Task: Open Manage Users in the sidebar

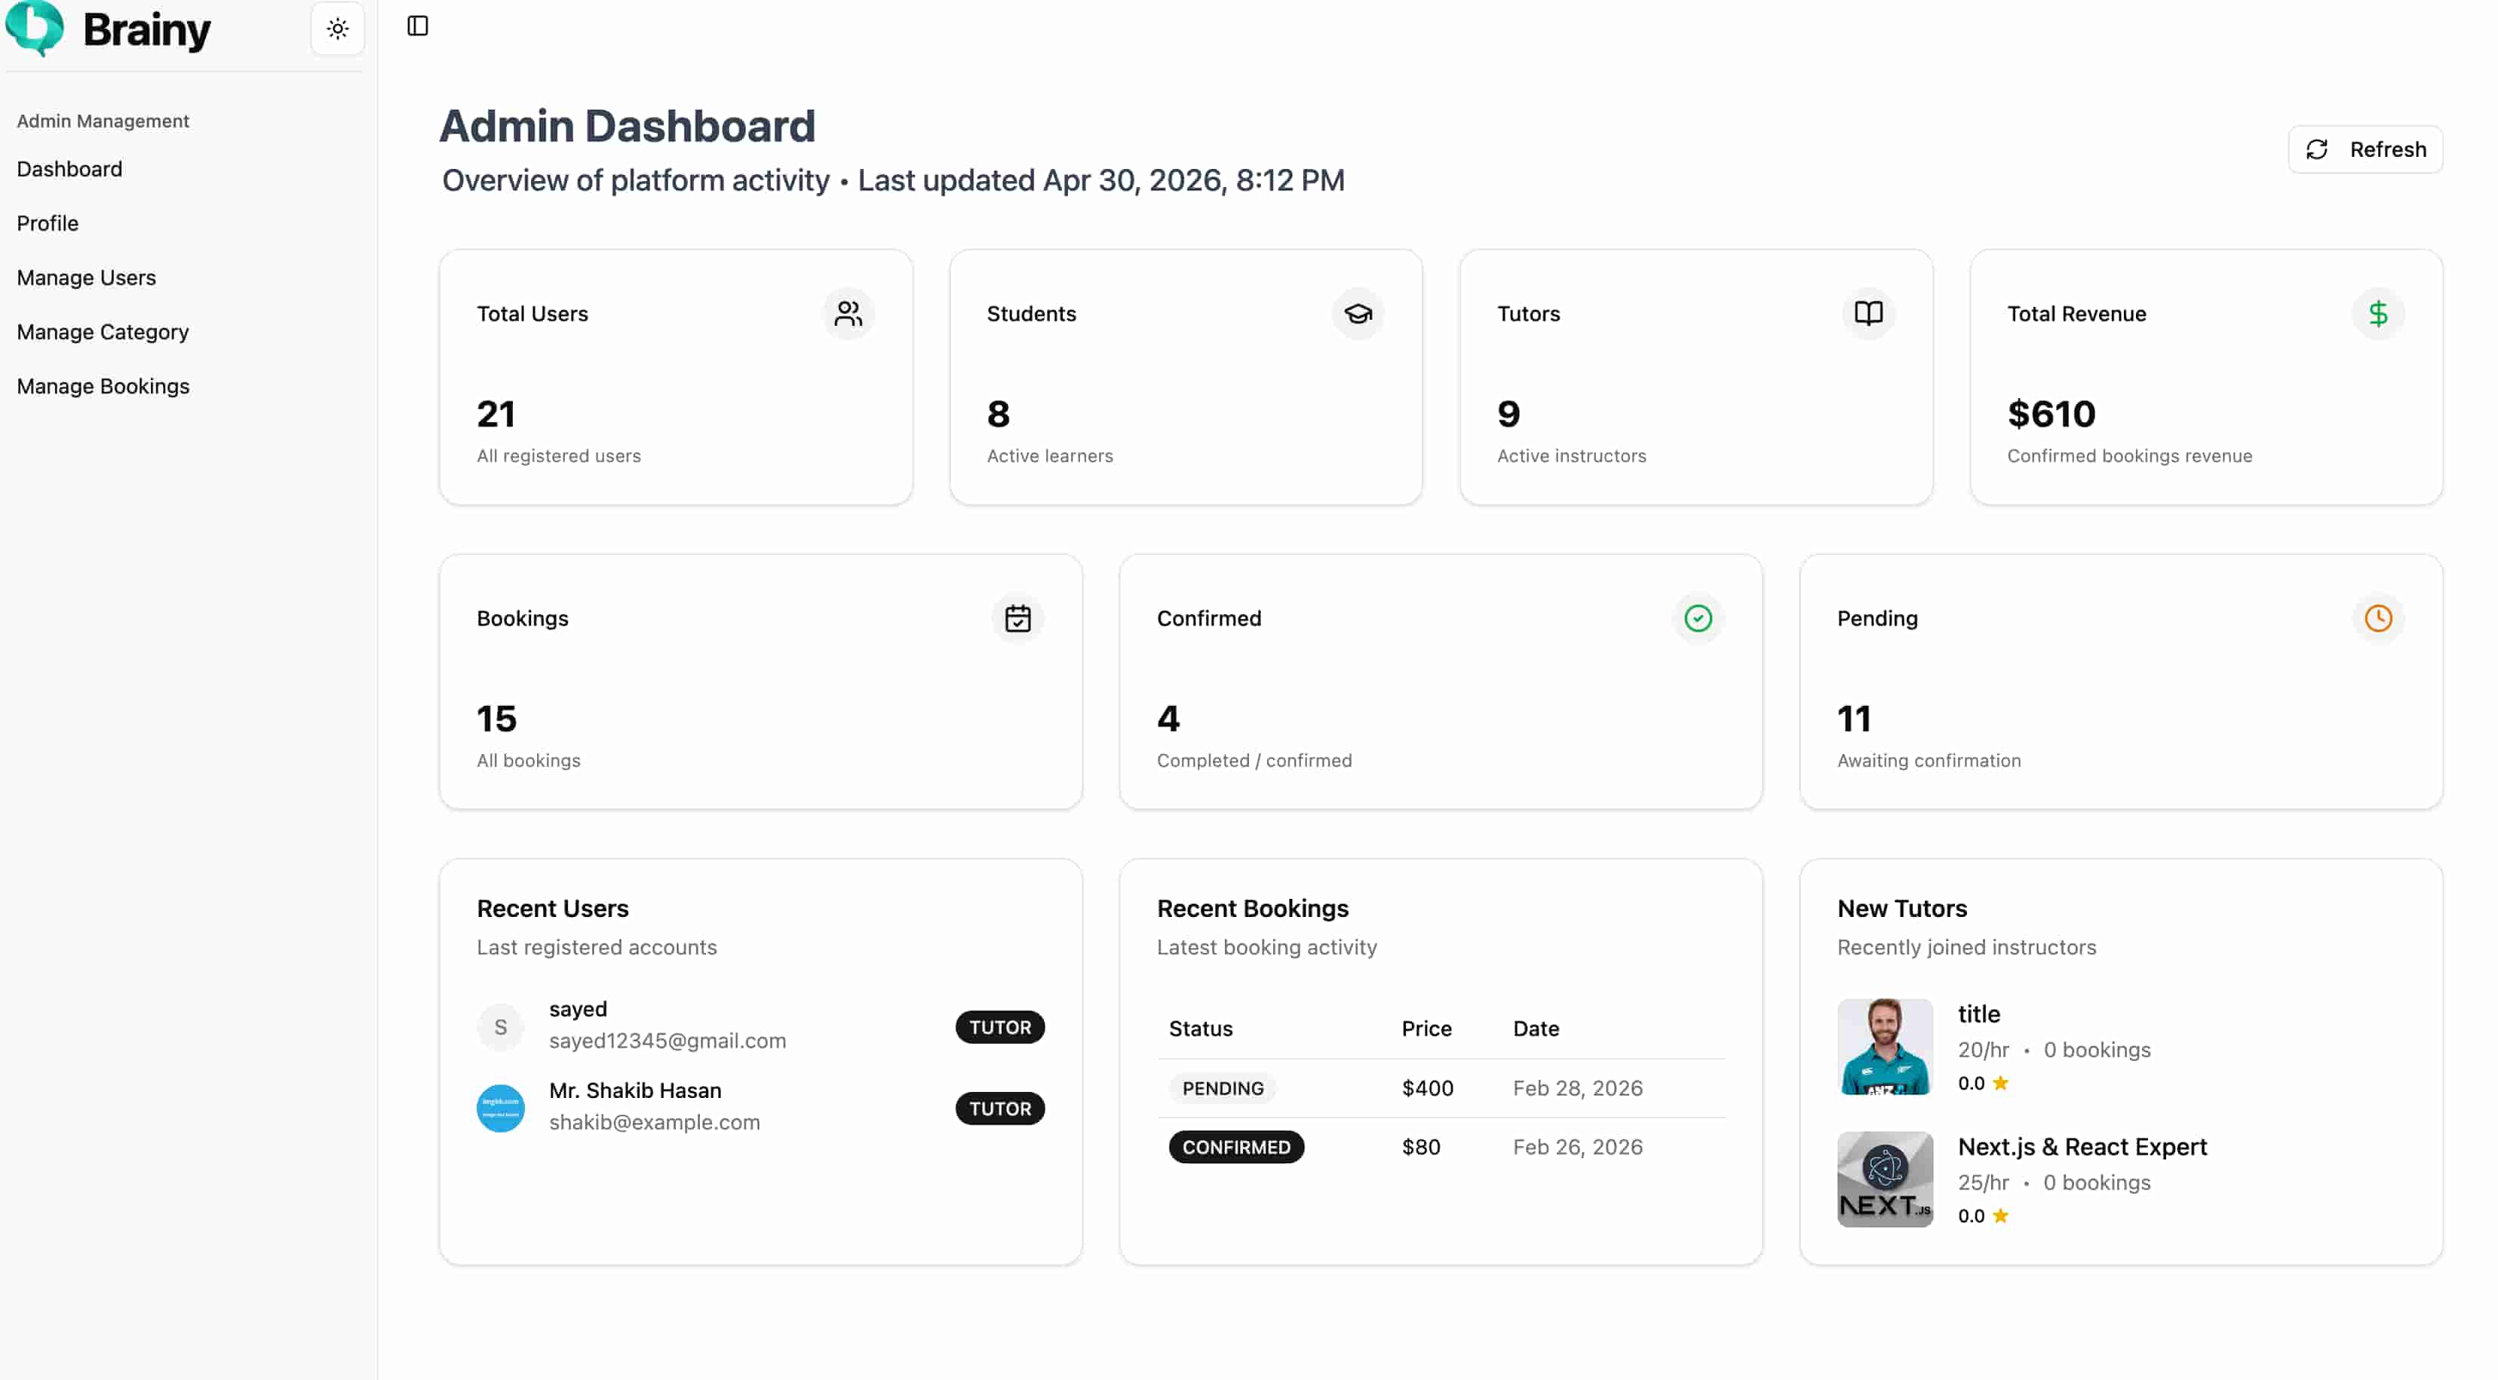Action: coord(86,278)
